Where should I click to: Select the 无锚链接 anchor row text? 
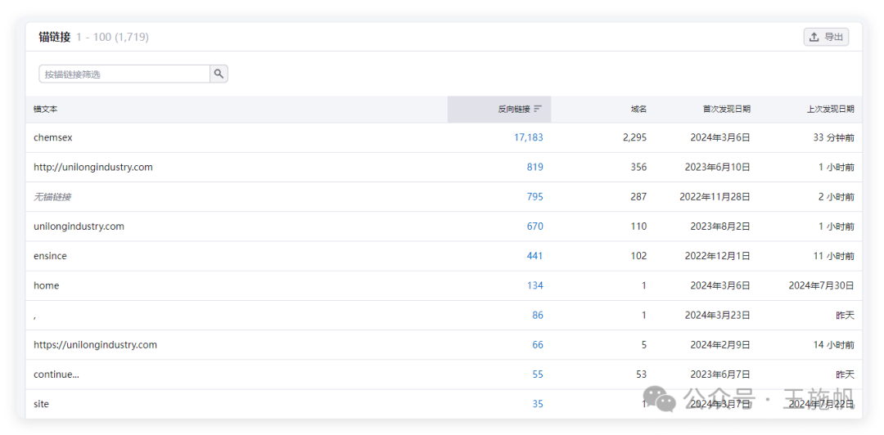tap(52, 197)
